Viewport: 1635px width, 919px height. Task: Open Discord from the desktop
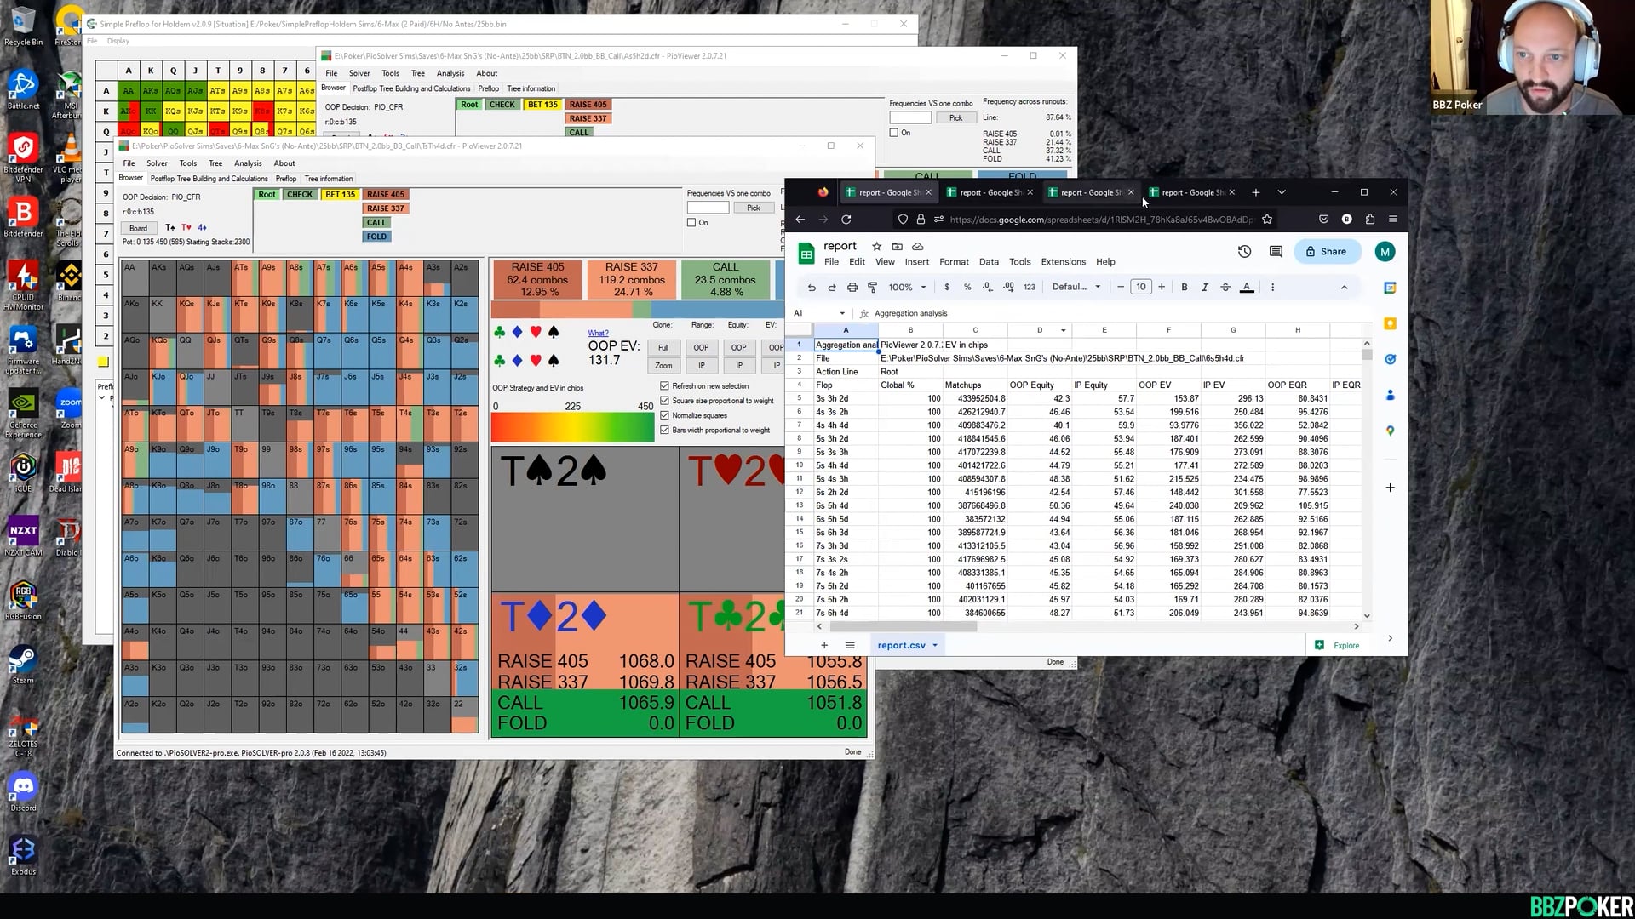point(23,787)
